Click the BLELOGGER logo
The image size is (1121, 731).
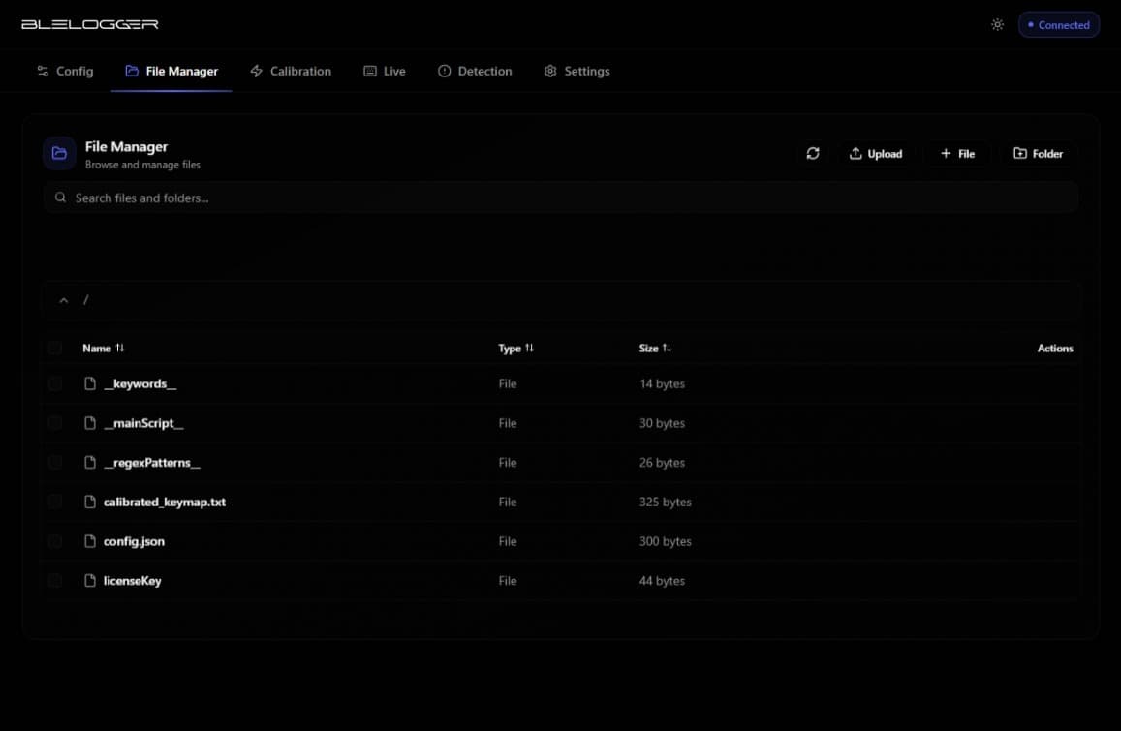point(89,24)
